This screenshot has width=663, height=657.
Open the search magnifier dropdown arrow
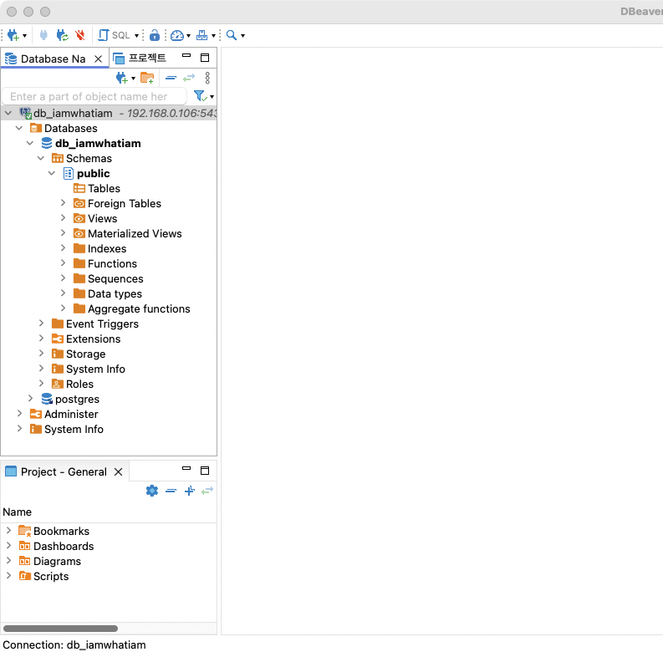pyautogui.click(x=242, y=35)
